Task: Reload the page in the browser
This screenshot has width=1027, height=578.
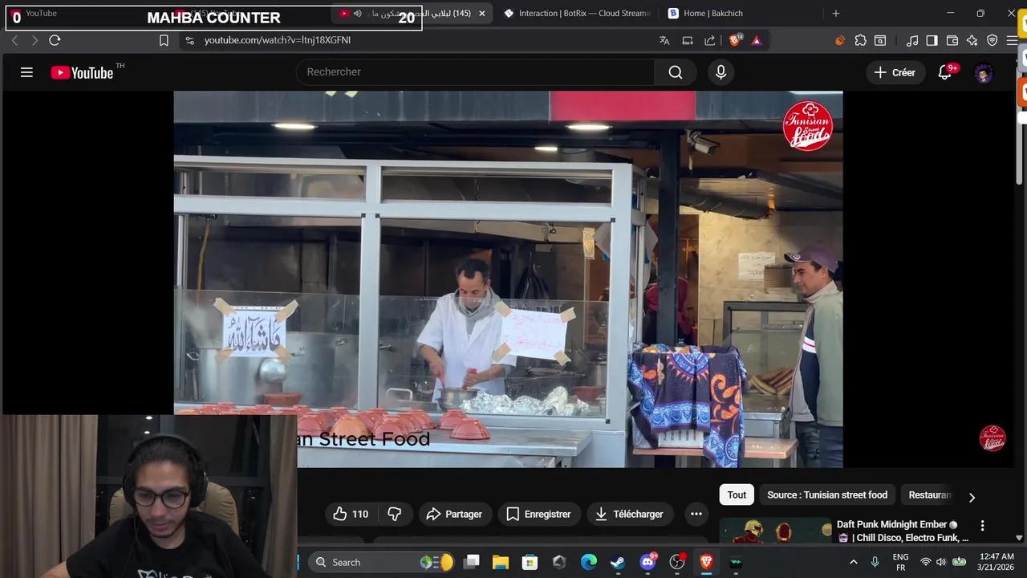Action: pyautogui.click(x=55, y=40)
